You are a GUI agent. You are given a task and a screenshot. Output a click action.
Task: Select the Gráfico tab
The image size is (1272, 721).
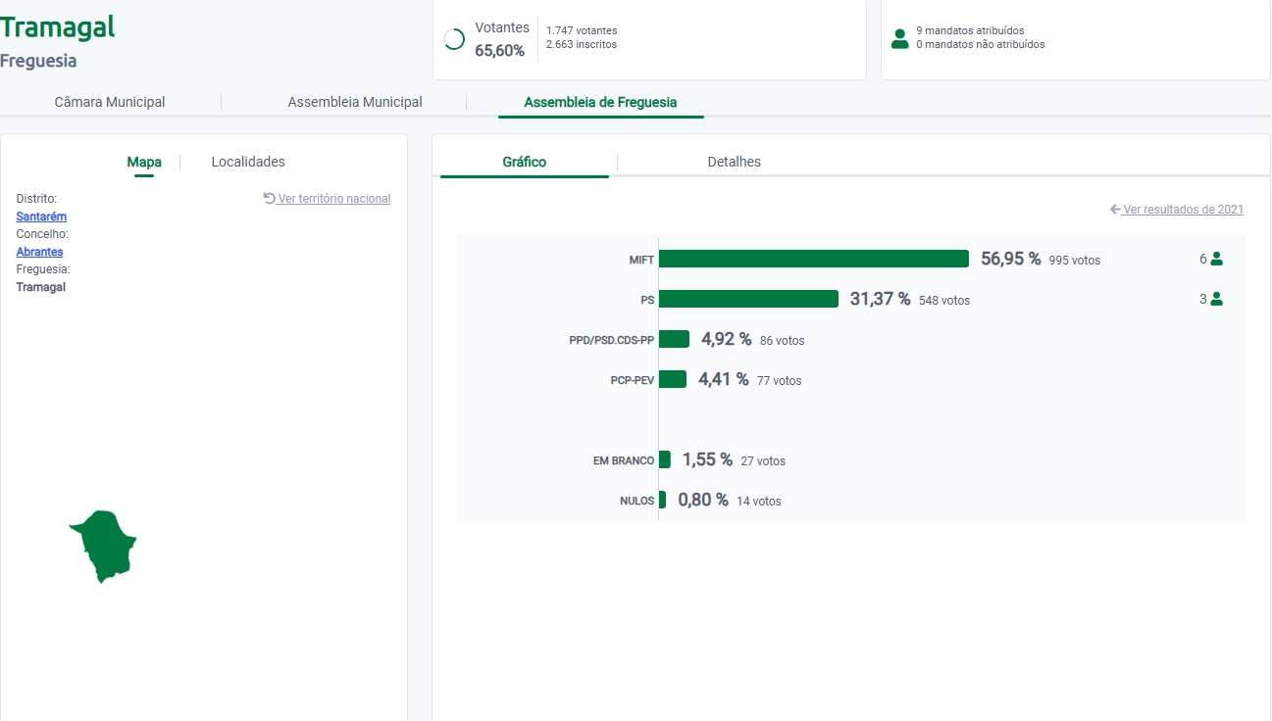525,162
